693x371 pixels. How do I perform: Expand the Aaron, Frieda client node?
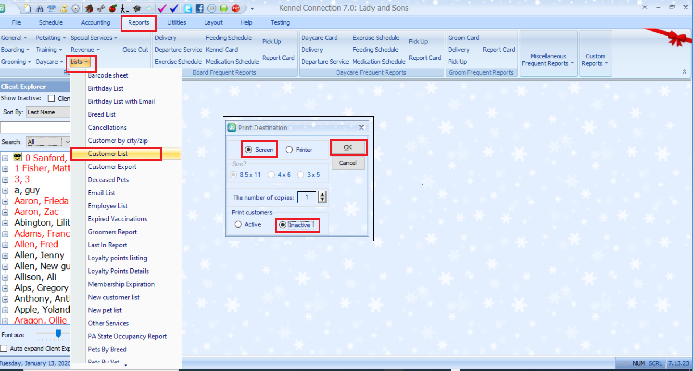click(x=5, y=201)
